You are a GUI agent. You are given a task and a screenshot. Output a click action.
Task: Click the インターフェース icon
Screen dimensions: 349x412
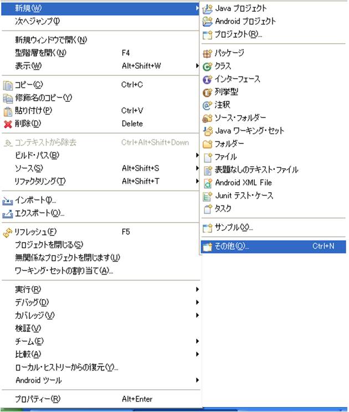207,79
